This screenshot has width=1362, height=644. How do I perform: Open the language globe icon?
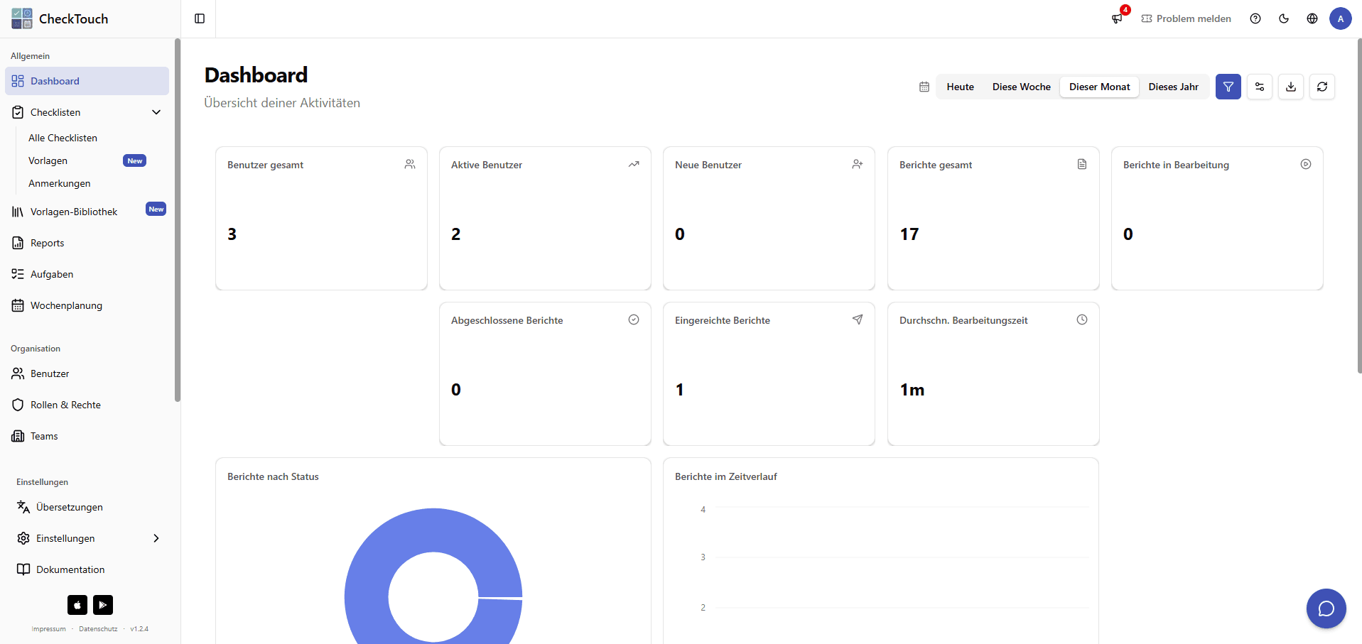tap(1312, 18)
